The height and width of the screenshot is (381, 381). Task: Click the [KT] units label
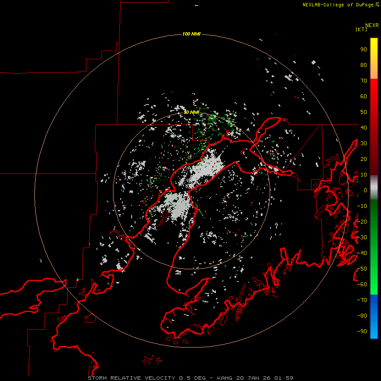pyautogui.click(x=361, y=29)
